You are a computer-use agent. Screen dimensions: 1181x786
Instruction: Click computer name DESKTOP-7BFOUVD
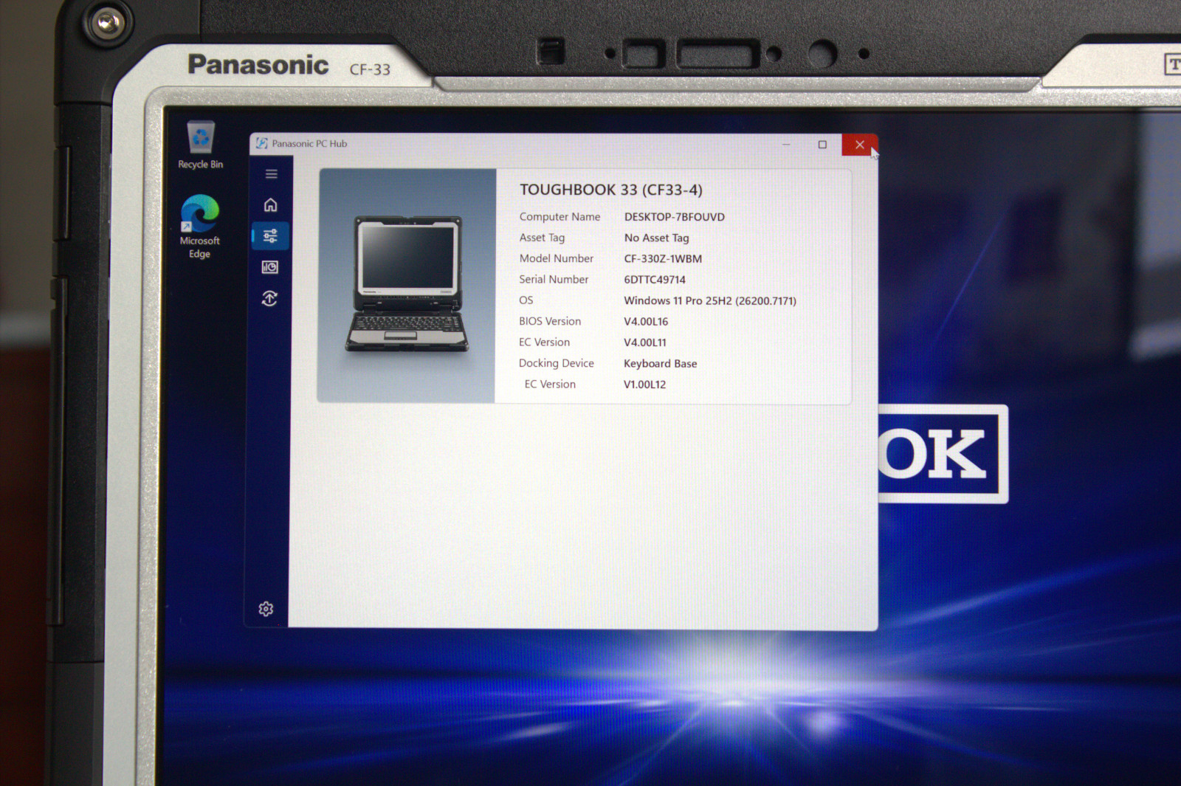click(x=675, y=217)
